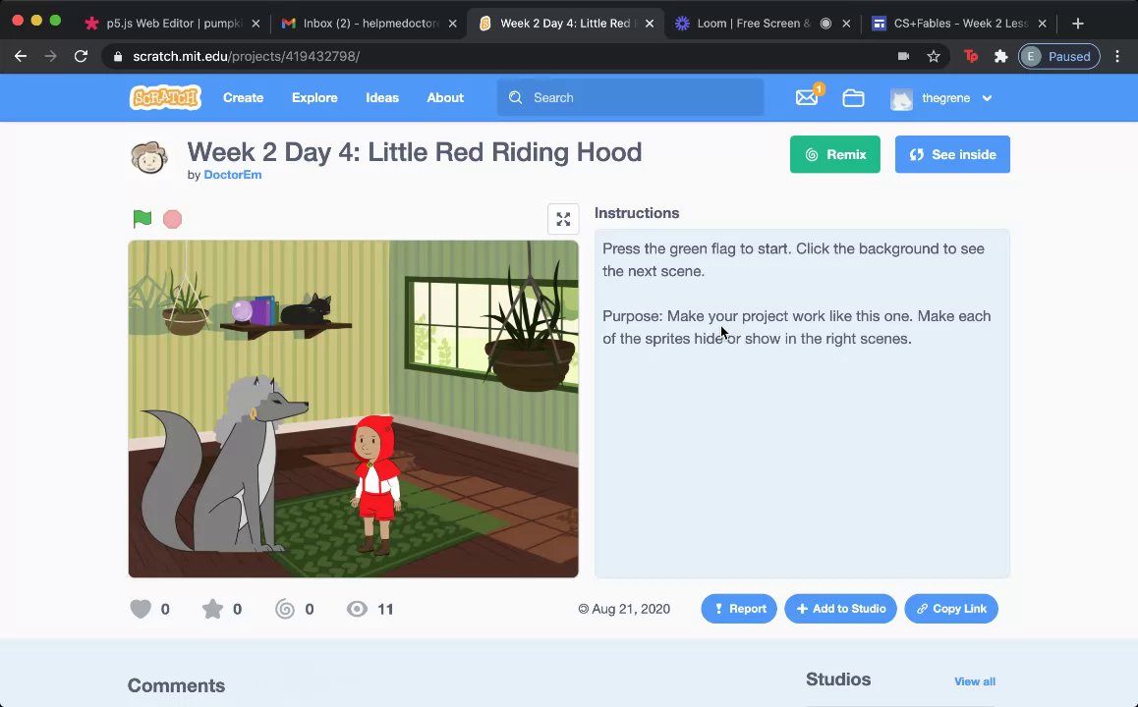
Task: Report this project
Action: 739,609
